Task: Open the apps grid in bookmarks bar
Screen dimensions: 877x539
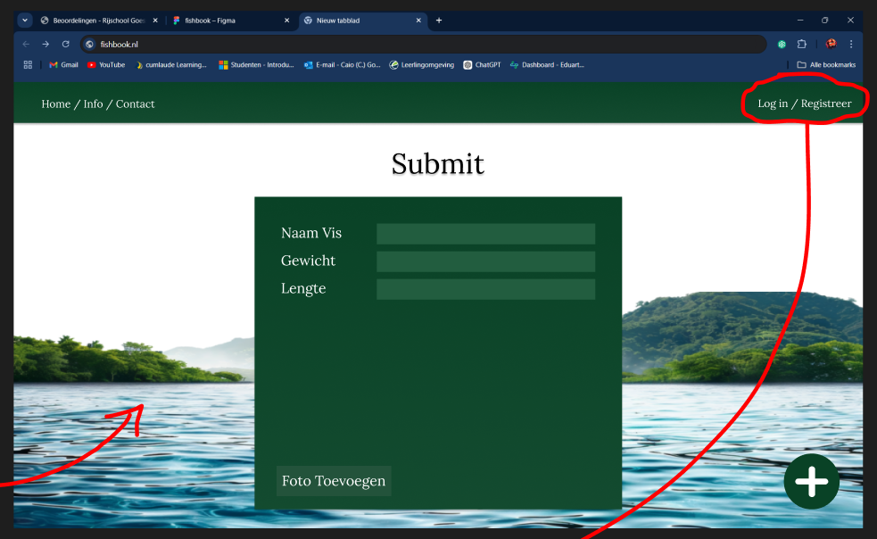Action: point(28,65)
